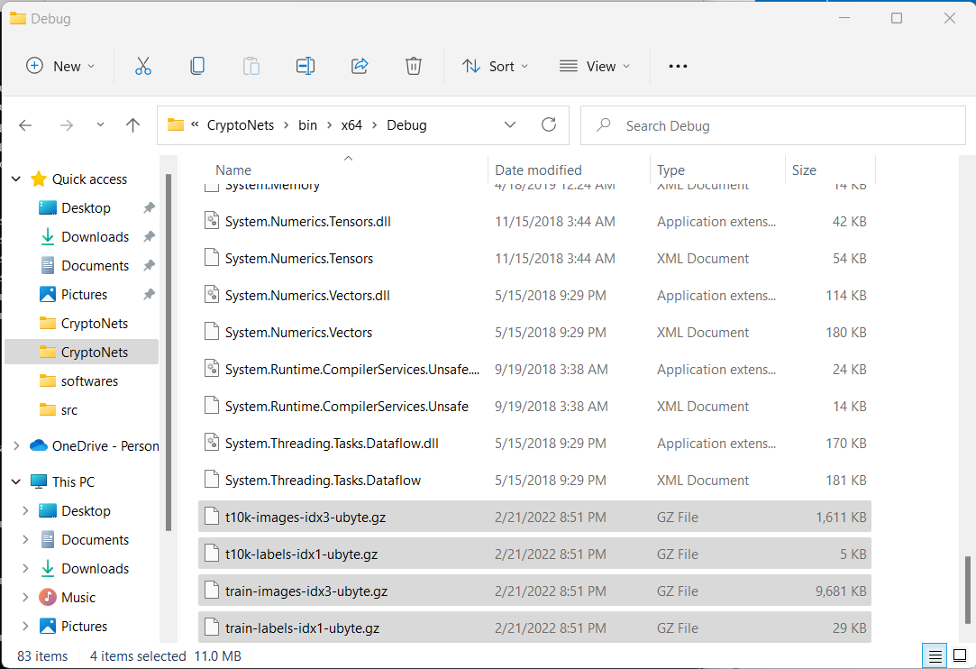Open Music folder under This PC
976x669 pixels.
point(78,597)
